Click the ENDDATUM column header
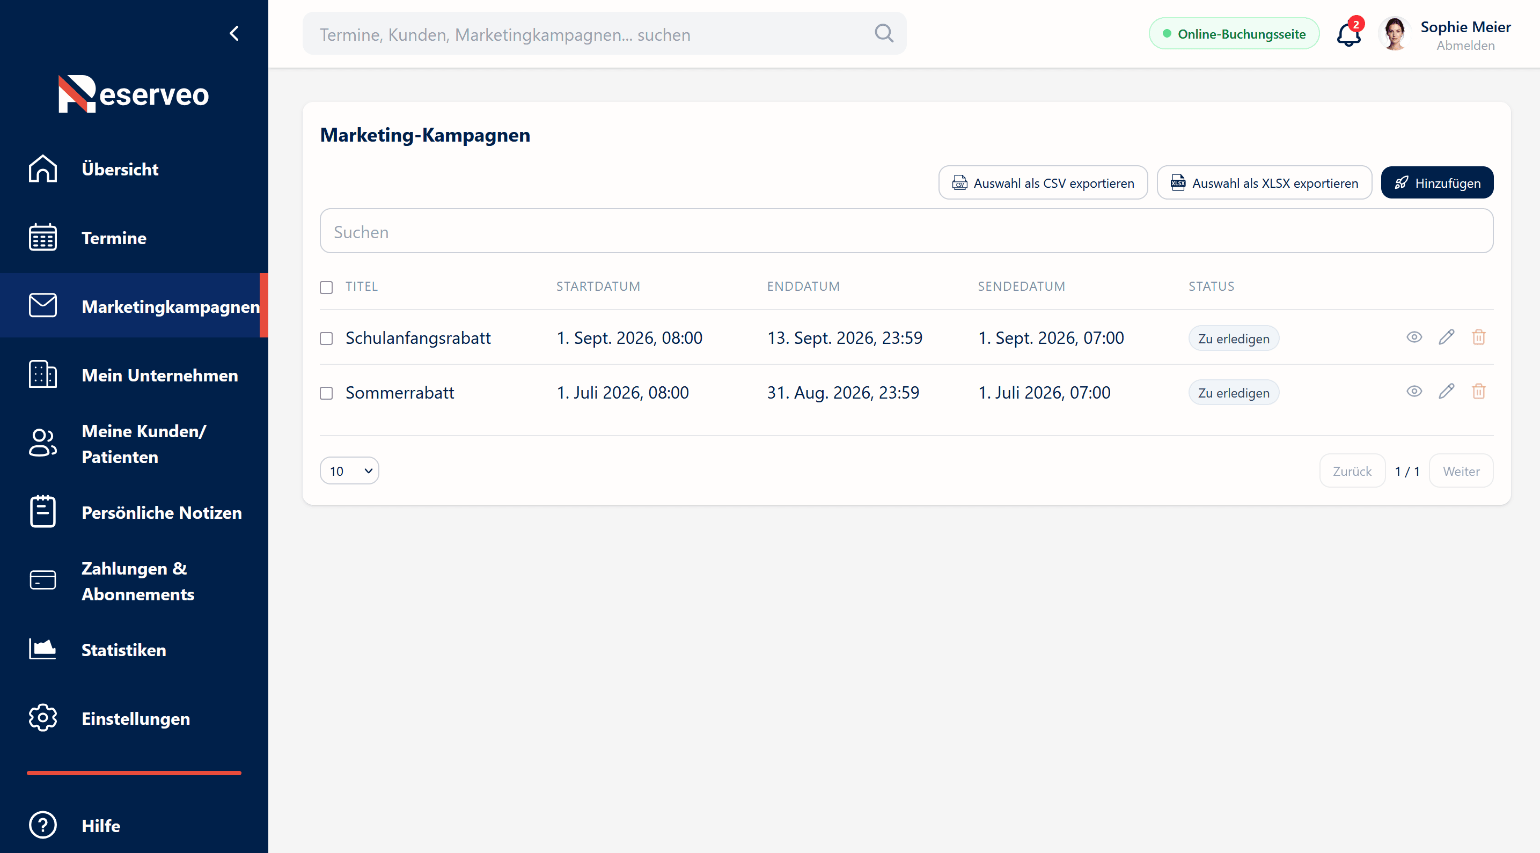 pos(803,286)
